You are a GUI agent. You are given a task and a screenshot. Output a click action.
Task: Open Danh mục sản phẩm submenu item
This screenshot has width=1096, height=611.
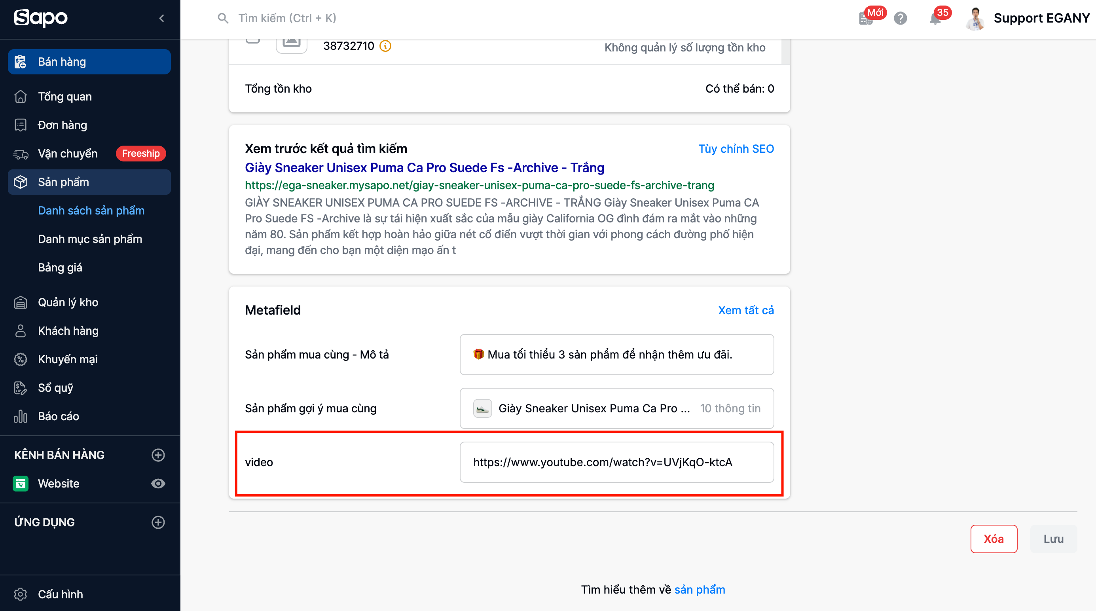click(x=90, y=239)
